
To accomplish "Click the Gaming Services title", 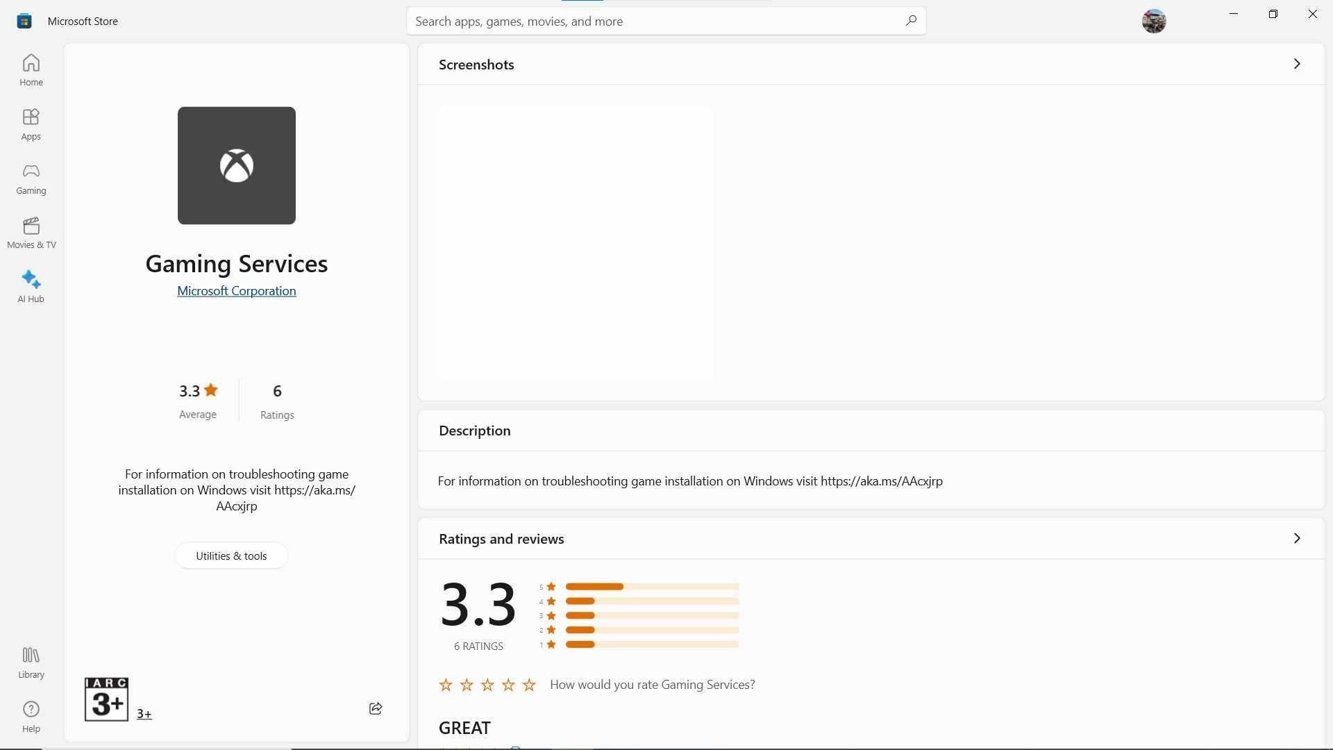I will point(237,264).
